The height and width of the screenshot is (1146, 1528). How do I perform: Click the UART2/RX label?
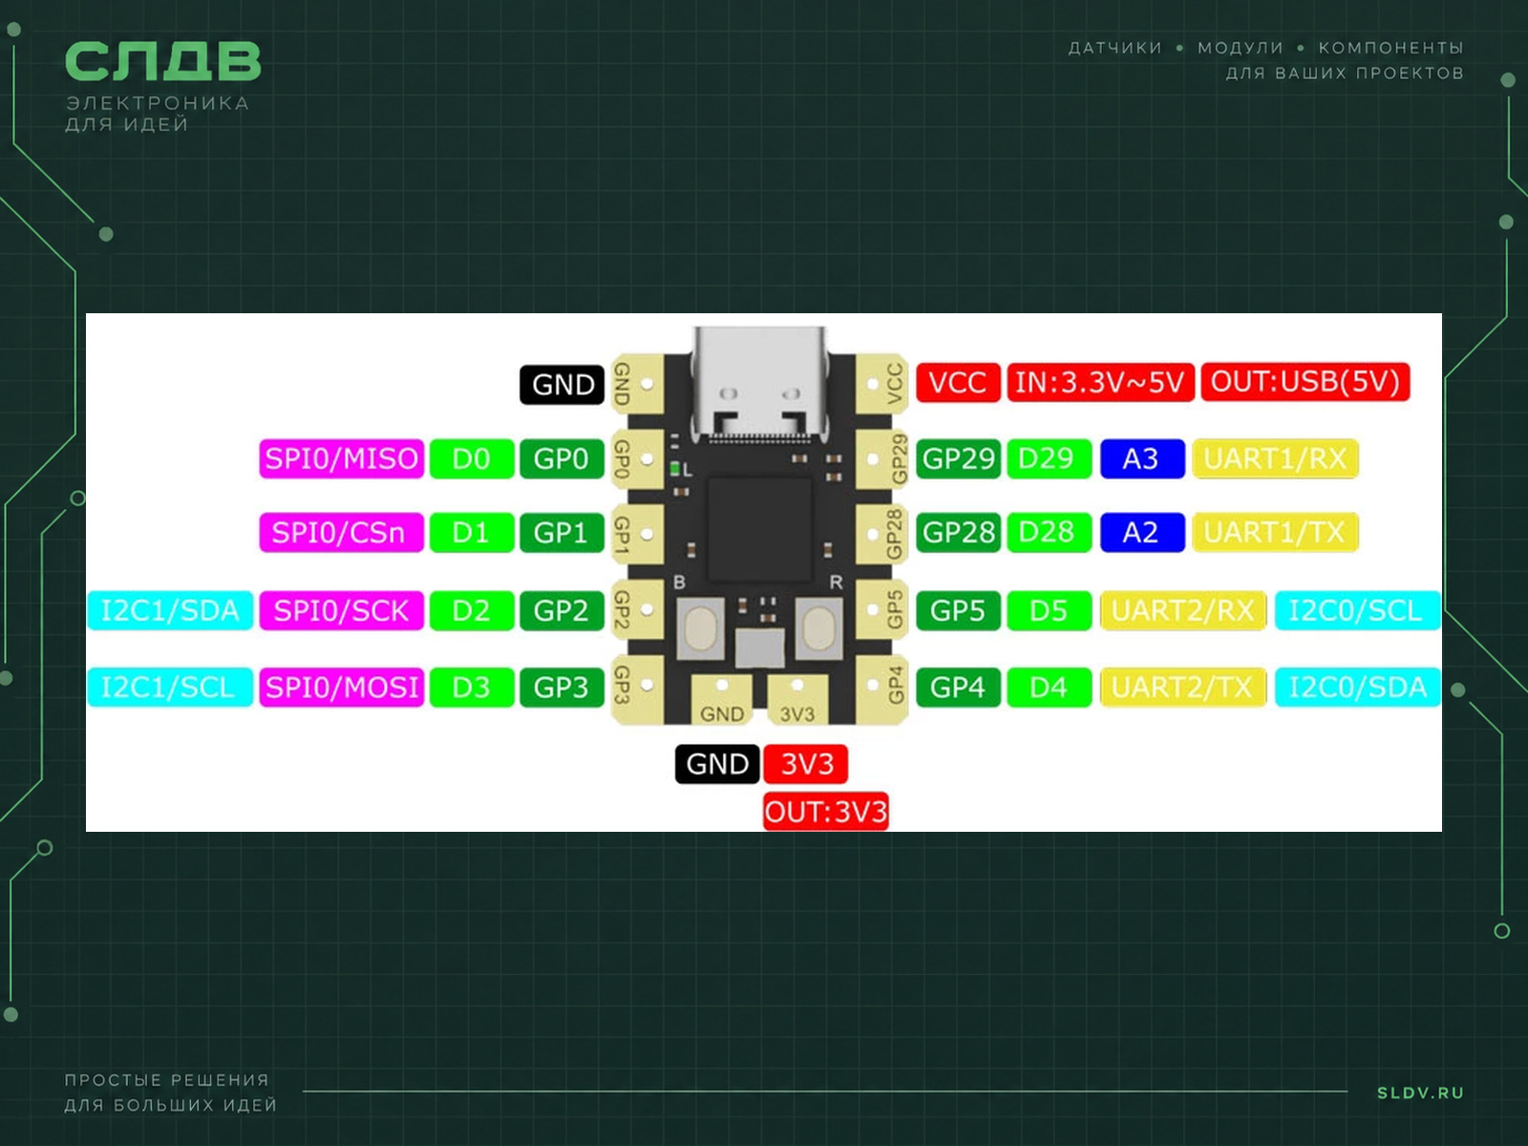(x=1183, y=610)
